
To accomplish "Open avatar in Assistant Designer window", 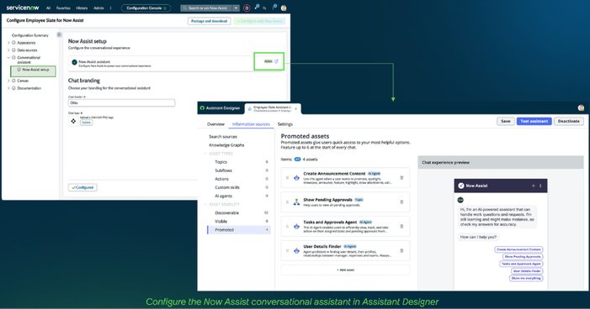I will point(581,108).
